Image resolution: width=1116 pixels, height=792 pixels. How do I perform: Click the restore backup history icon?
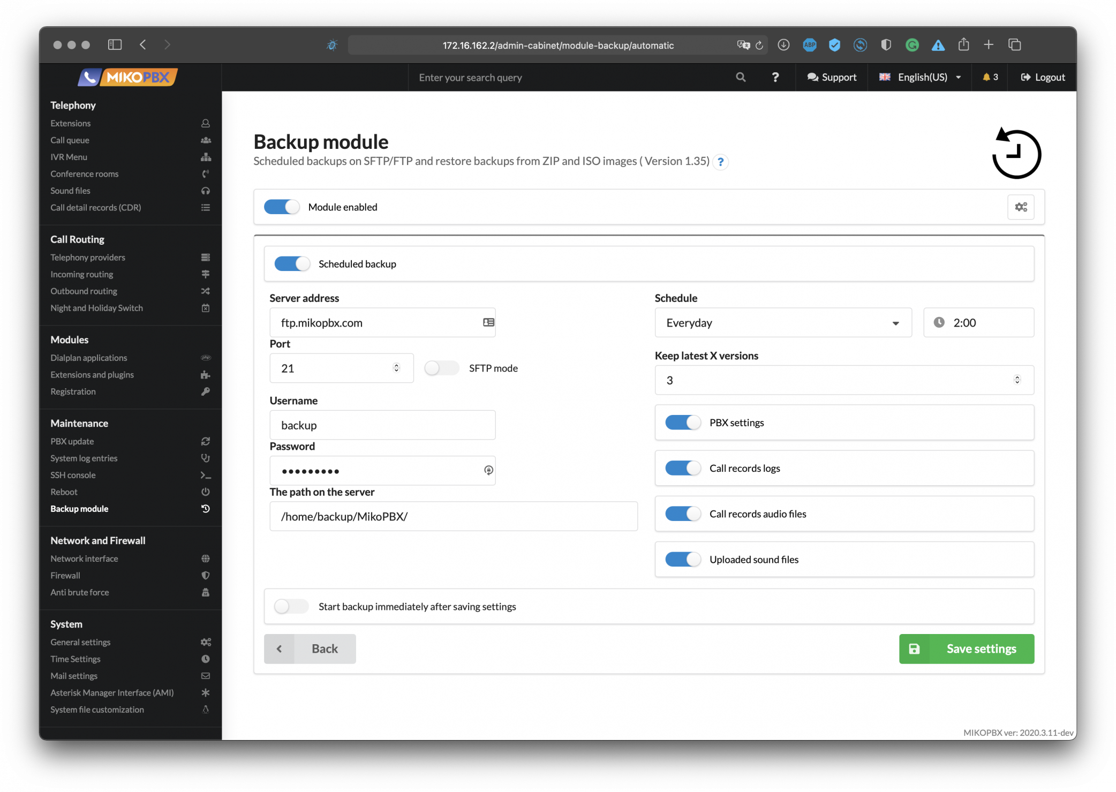(x=1016, y=154)
